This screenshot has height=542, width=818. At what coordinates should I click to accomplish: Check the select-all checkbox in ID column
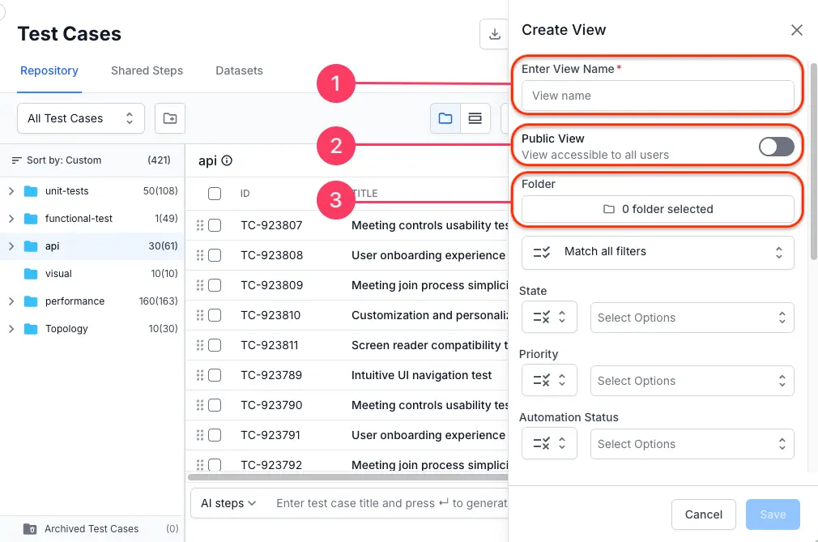pyautogui.click(x=215, y=193)
